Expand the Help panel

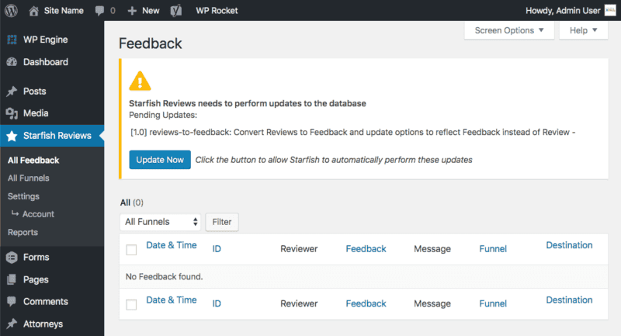point(584,30)
